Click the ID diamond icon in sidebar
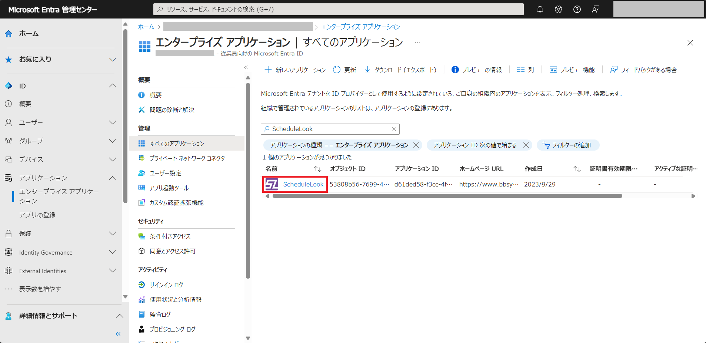Image resolution: width=706 pixels, height=343 pixels. tap(9, 86)
